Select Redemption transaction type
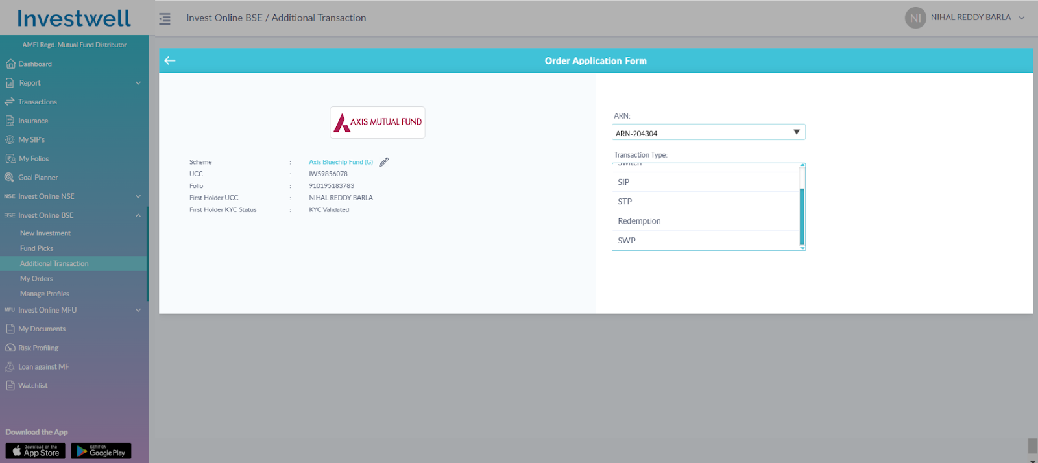 point(706,221)
